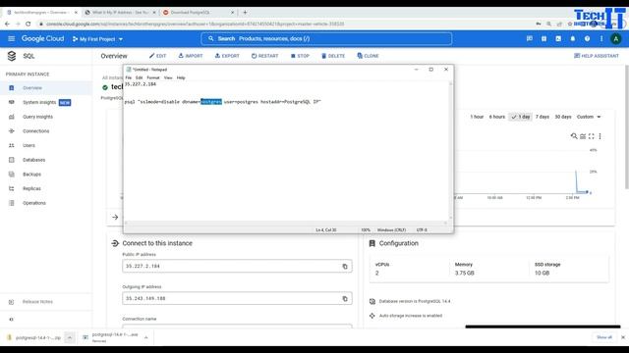Collapse the SQL sidebar with bottom arrow
Image resolution: width=629 pixels, height=353 pixels.
[x=11, y=320]
